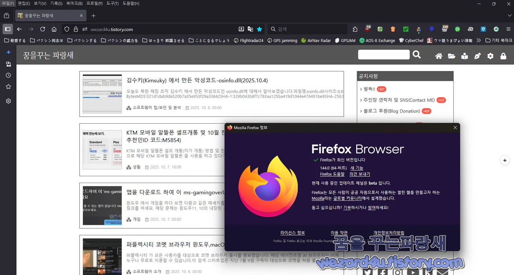Open the browser home page
The image size is (514, 275).
click(54, 29)
